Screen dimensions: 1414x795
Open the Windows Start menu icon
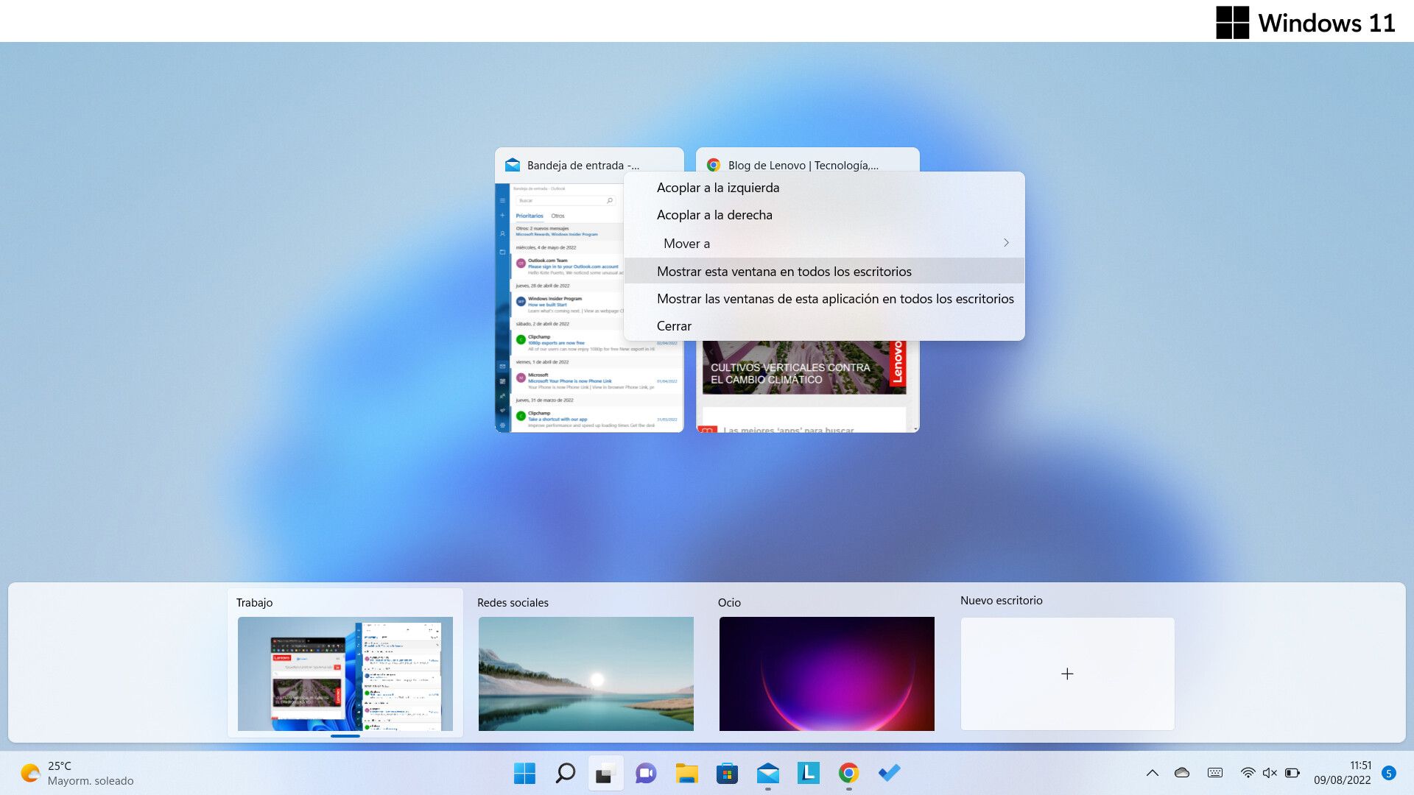524,773
